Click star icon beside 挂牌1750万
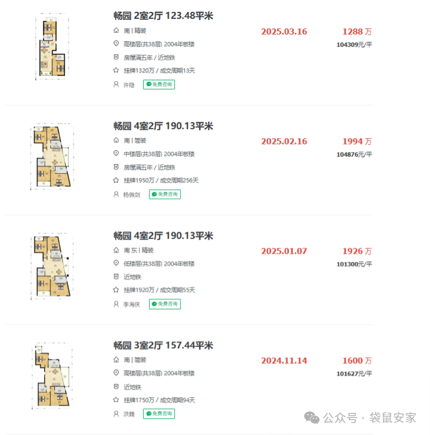The width and height of the screenshot is (430, 435). point(117,400)
